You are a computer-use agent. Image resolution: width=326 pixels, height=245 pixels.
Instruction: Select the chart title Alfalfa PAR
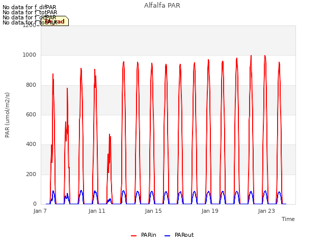click(x=162, y=6)
